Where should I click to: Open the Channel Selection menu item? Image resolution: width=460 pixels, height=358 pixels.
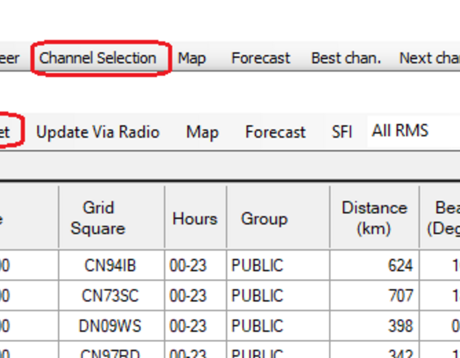pos(98,58)
